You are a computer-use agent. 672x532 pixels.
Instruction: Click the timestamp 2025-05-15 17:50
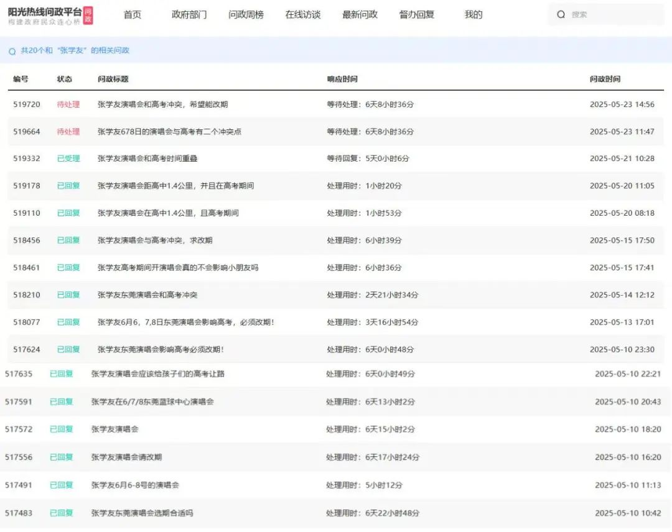point(622,240)
